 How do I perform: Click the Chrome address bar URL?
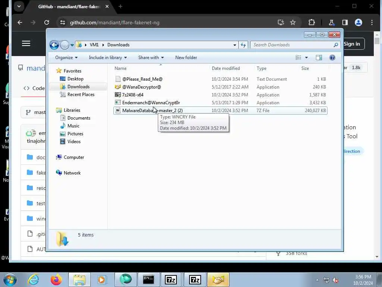115,22
